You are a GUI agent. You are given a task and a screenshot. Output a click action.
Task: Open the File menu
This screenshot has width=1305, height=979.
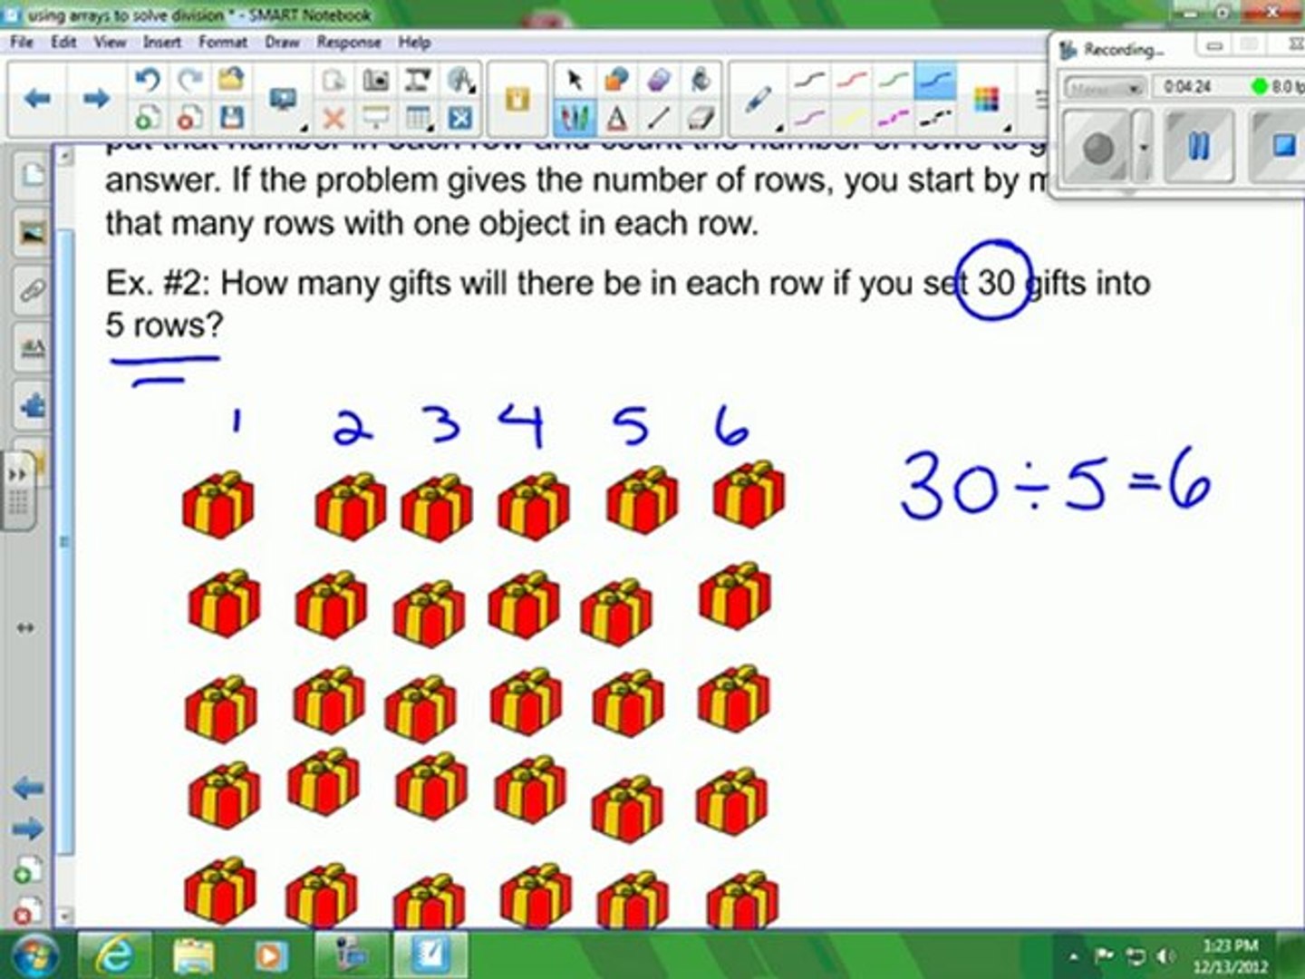click(x=22, y=42)
